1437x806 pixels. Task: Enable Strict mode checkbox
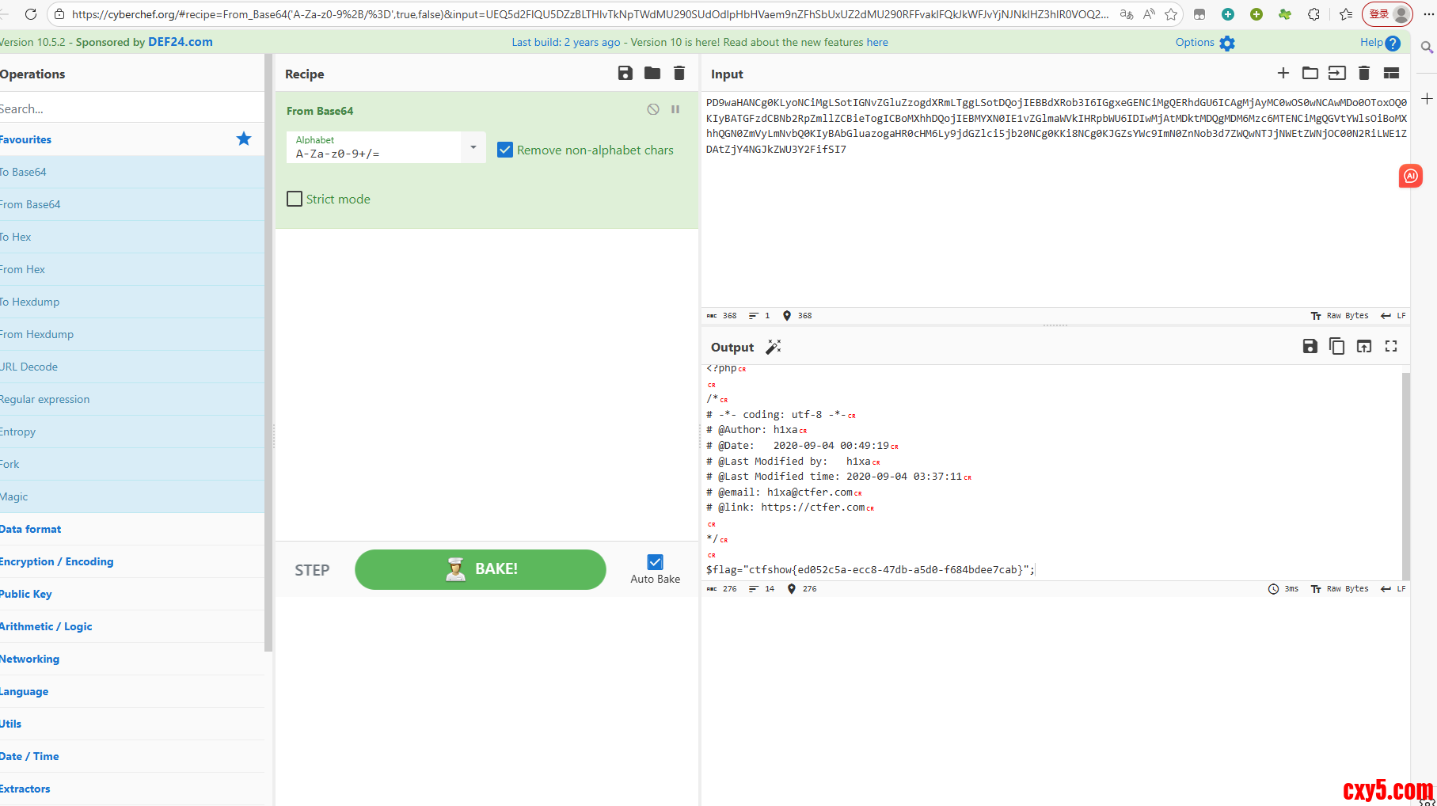click(x=295, y=199)
